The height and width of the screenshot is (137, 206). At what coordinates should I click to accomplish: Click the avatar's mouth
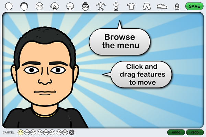pyautogui.click(x=45, y=92)
